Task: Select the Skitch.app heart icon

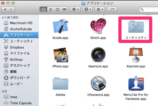Action: point(98,26)
